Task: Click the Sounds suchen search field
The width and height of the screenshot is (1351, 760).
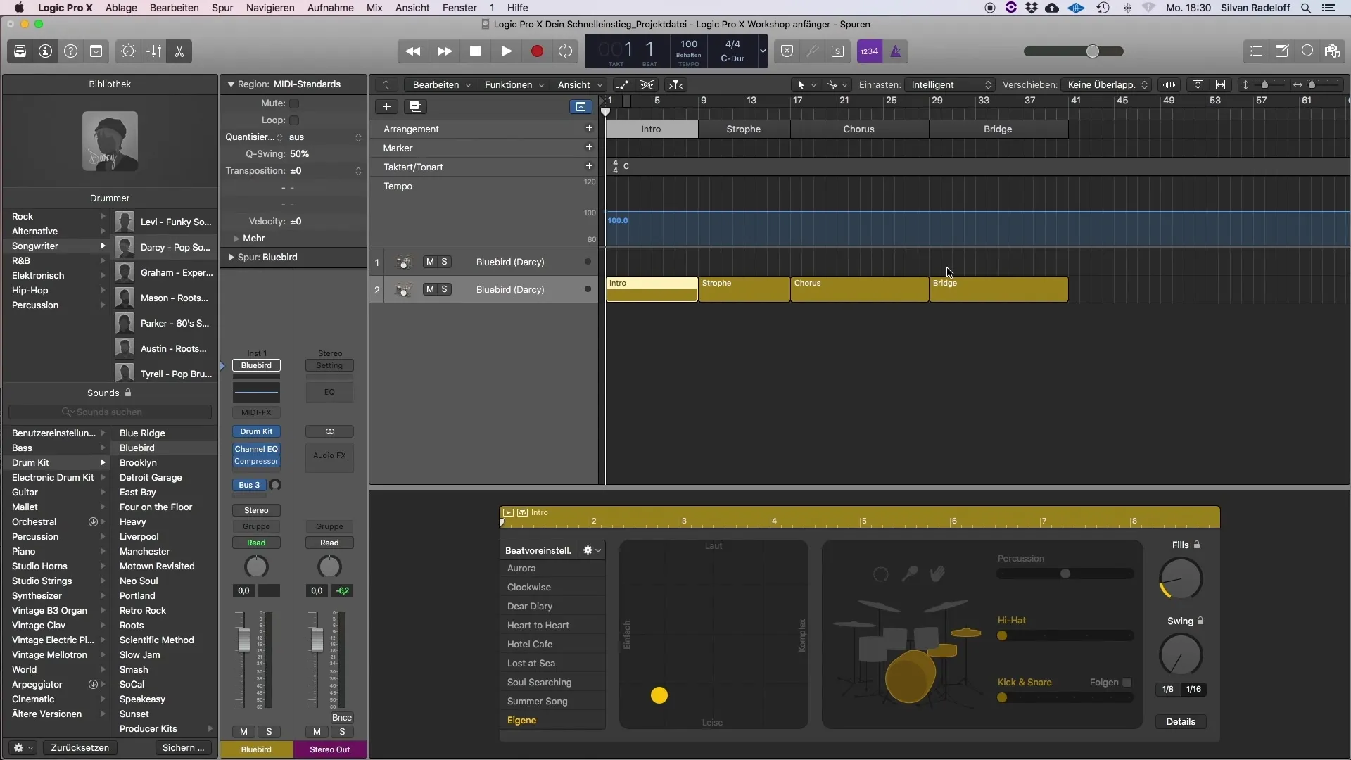Action: point(110,412)
